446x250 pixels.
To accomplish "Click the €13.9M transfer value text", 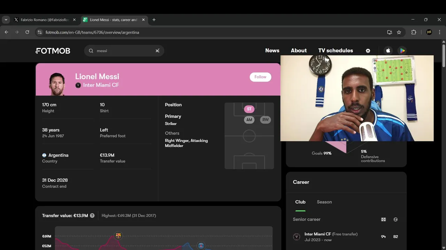I will tap(107, 155).
